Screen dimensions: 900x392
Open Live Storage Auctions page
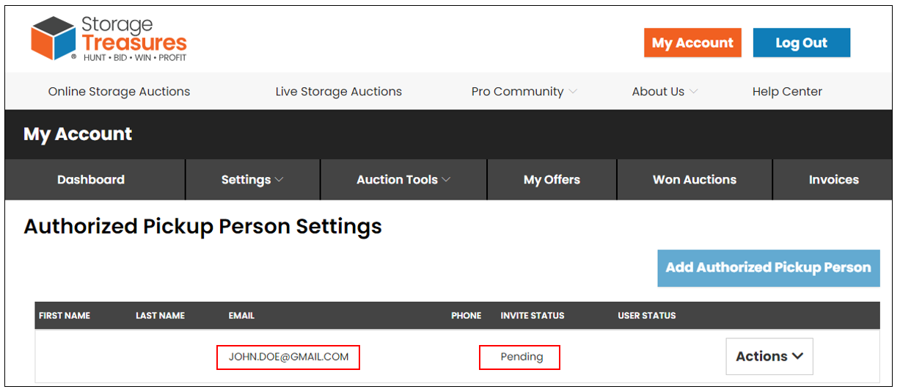pyautogui.click(x=338, y=92)
